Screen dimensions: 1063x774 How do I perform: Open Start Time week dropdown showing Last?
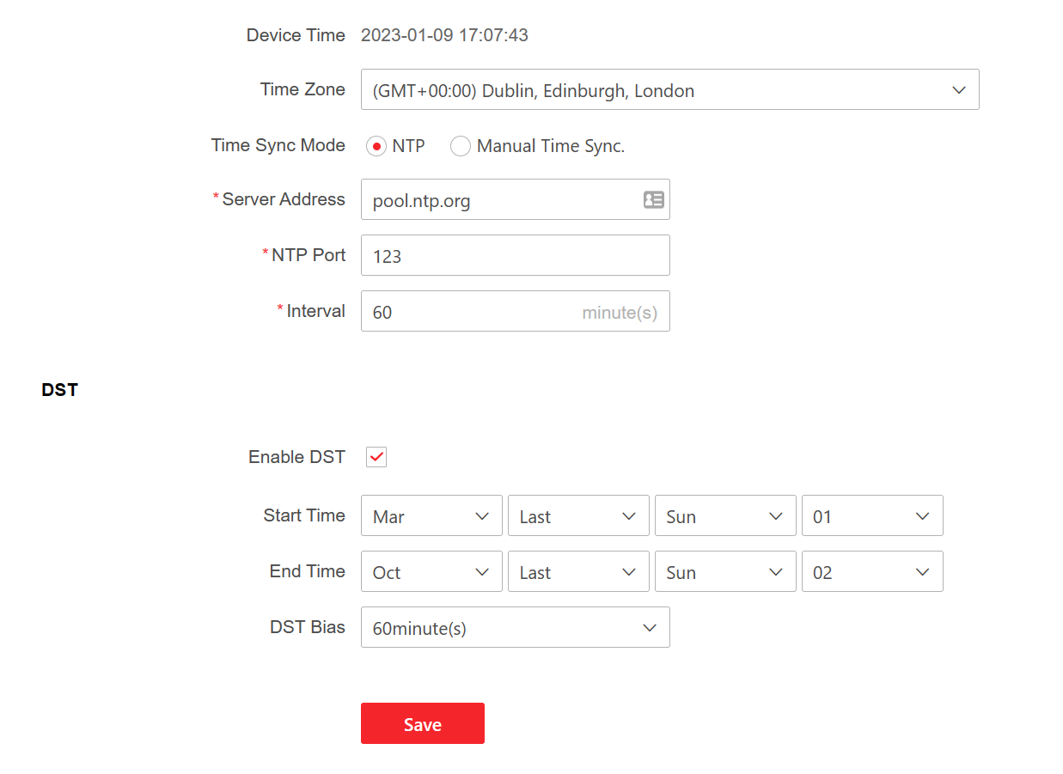tap(578, 516)
